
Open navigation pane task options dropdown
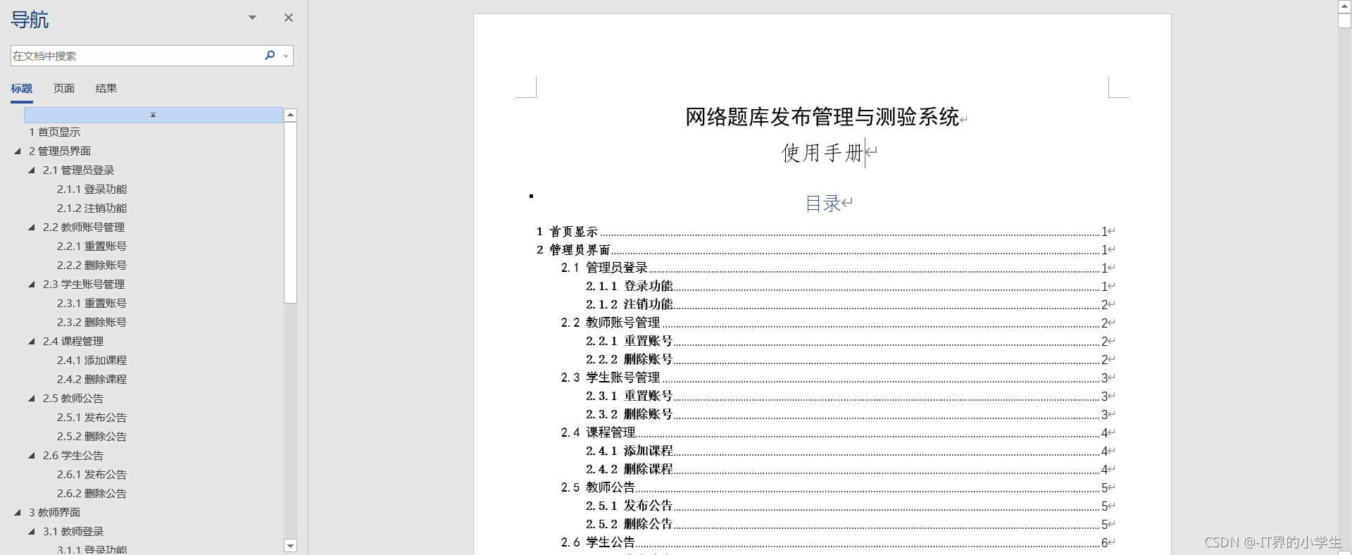(252, 18)
